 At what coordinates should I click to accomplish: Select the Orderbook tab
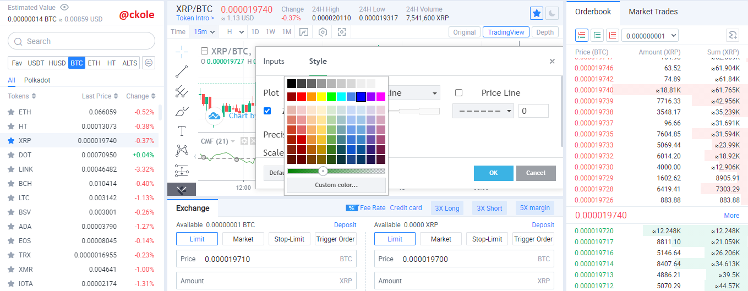pos(593,12)
